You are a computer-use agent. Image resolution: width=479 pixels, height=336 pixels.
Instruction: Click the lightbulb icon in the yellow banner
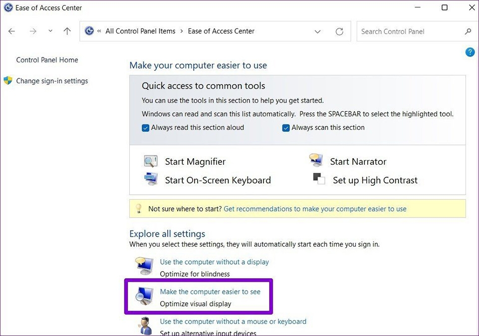point(138,208)
